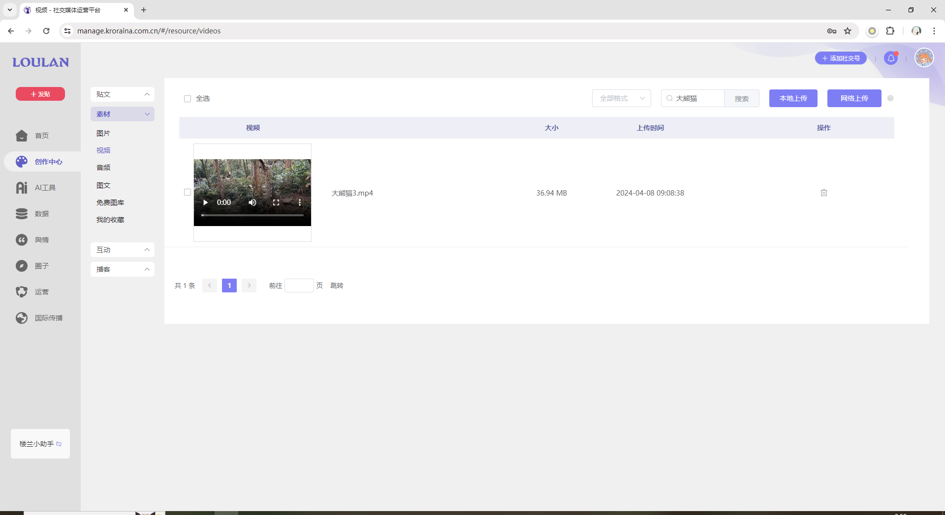Open 音频 in the 素材 submenu
This screenshot has width=945, height=515.
tap(103, 168)
